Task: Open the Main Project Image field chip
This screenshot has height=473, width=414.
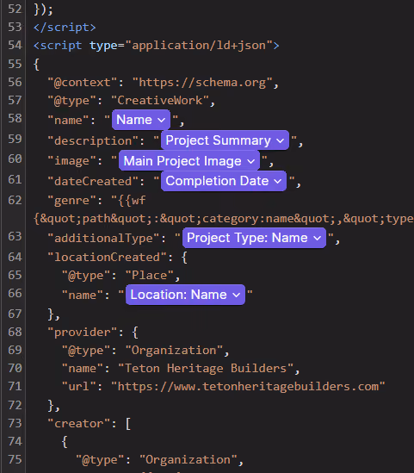Action: (x=189, y=161)
